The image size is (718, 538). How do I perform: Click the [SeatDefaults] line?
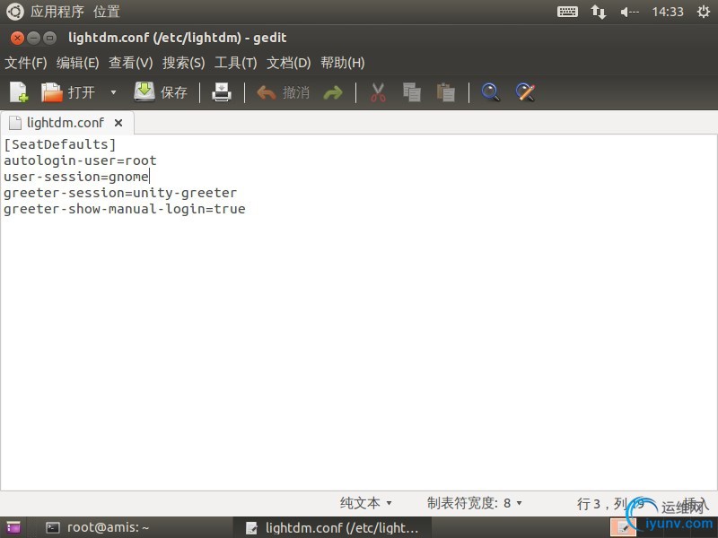[x=59, y=144]
